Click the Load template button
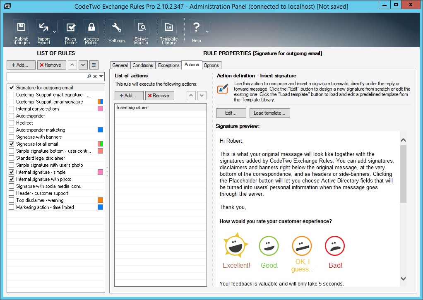 [269, 113]
